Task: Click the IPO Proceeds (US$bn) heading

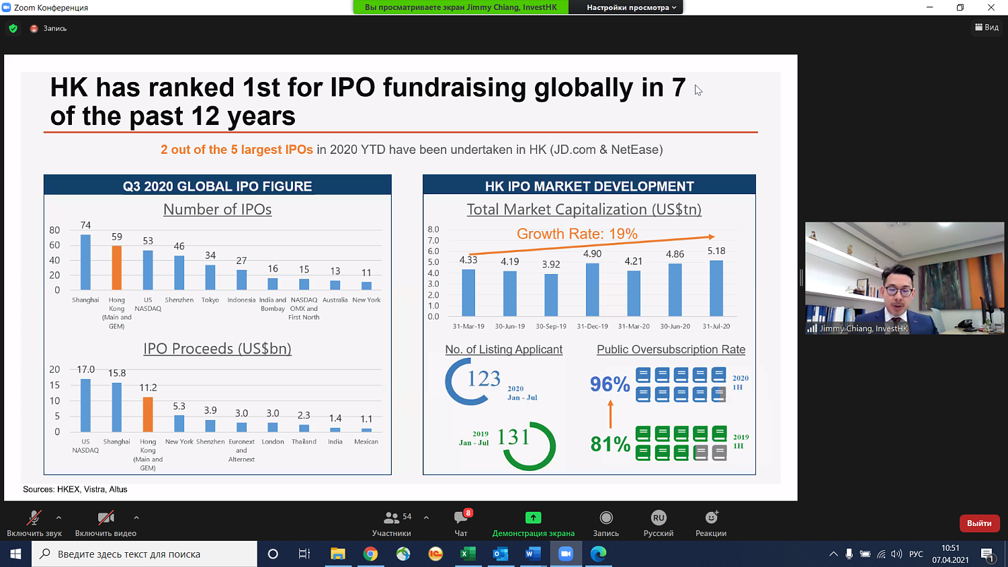Action: coord(217,349)
